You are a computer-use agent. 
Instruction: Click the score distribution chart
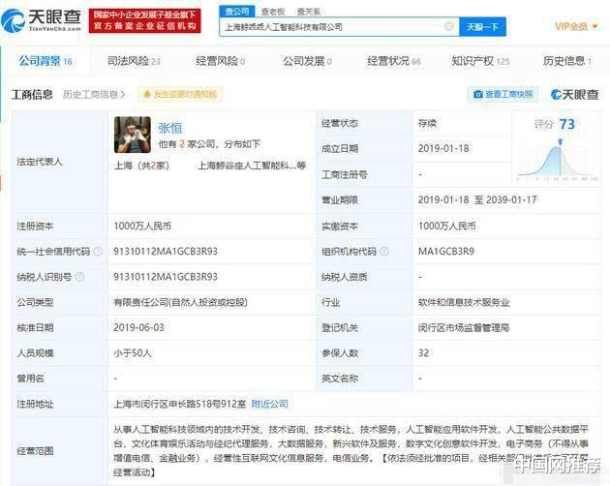tap(557, 160)
